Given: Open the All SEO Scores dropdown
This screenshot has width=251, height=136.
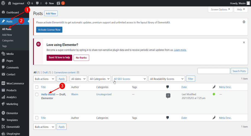Looking at the screenshot, I should click(130, 79).
